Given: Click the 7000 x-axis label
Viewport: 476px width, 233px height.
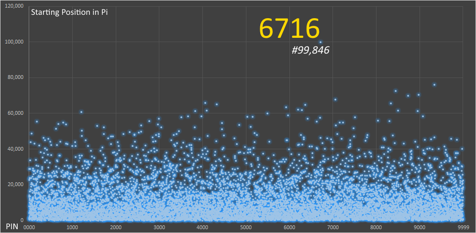Looking at the screenshot, I should [332, 227].
